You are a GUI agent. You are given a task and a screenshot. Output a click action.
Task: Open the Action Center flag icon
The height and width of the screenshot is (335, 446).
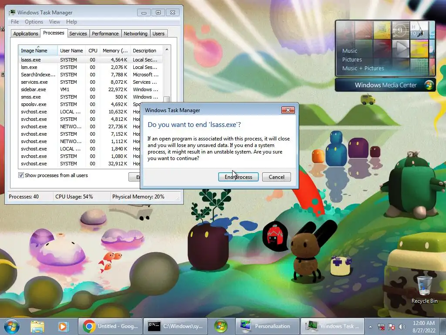[392, 327]
